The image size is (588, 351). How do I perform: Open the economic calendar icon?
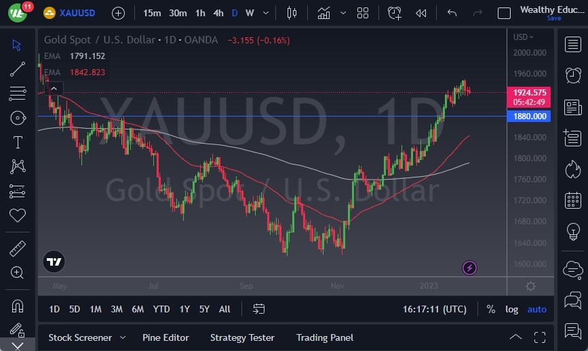point(572,201)
